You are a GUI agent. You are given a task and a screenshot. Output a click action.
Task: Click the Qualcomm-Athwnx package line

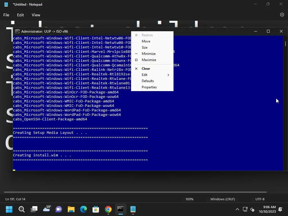coord(72,61)
